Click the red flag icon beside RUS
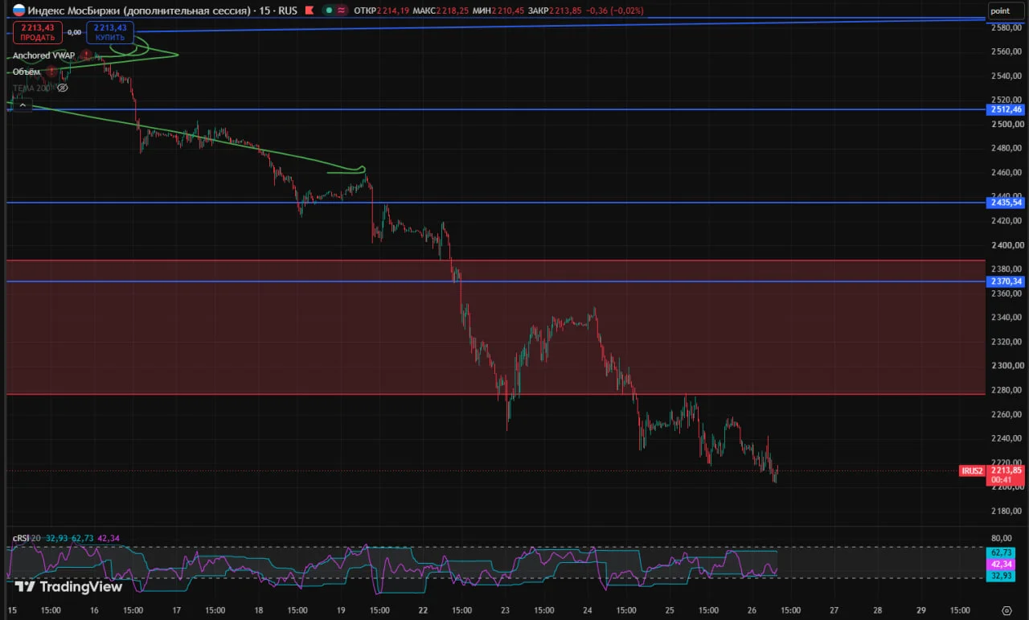Screen dimensions: 1029x620 310,10
